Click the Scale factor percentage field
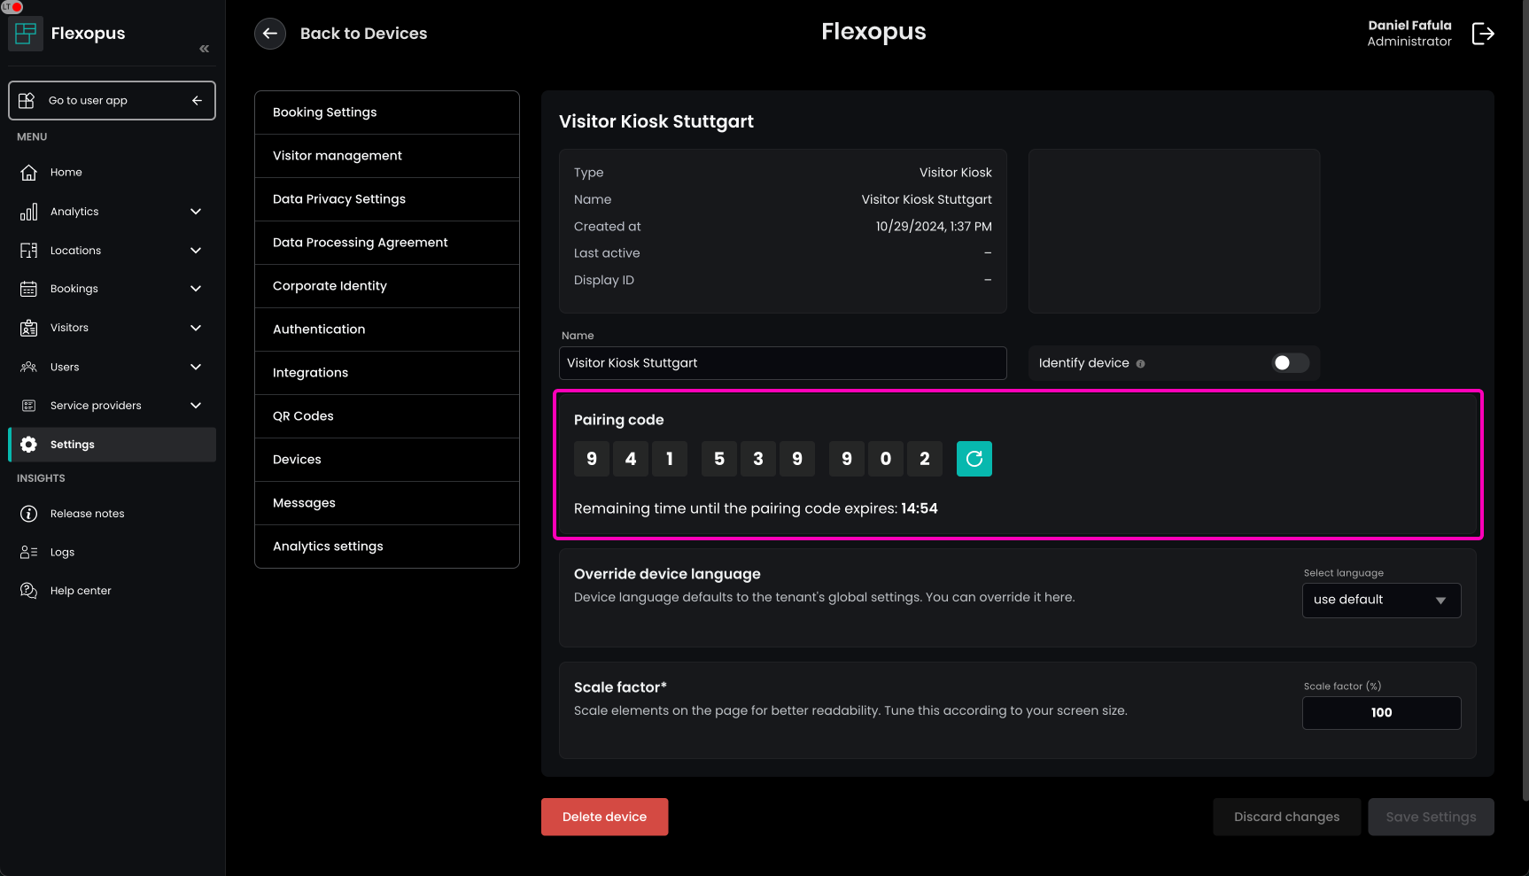The height and width of the screenshot is (876, 1529). pyautogui.click(x=1381, y=713)
